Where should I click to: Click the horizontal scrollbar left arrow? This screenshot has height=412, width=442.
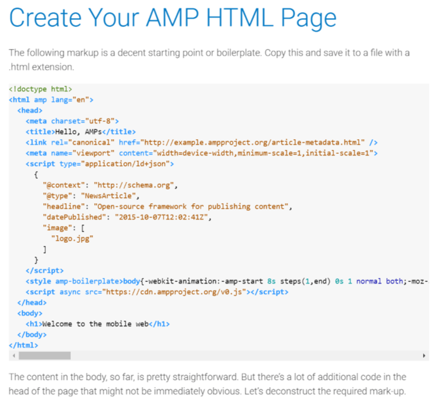point(12,356)
